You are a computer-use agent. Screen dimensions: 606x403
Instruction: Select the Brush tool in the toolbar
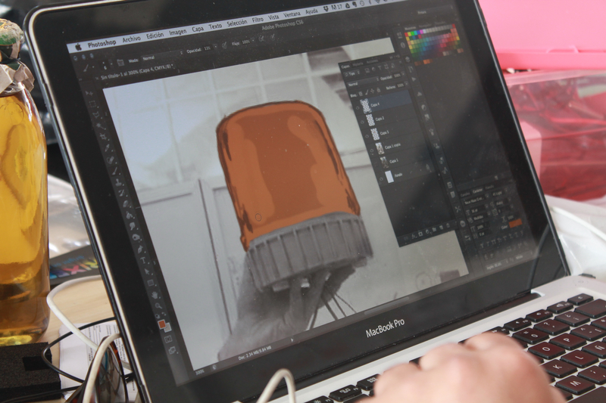tap(114, 171)
